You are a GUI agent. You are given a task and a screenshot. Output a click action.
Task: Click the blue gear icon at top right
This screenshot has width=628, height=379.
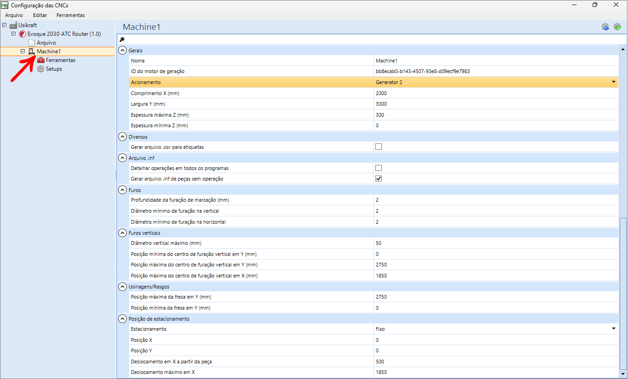click(x=605, y=27)
